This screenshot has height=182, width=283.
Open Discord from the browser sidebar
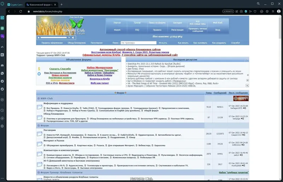2,65
